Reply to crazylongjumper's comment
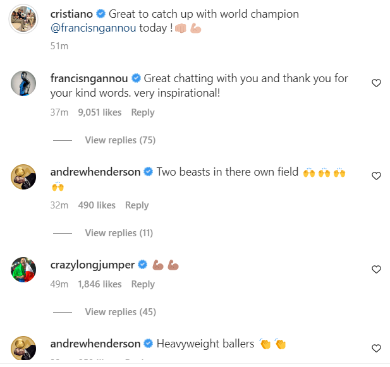 click(x=143, y=284)
